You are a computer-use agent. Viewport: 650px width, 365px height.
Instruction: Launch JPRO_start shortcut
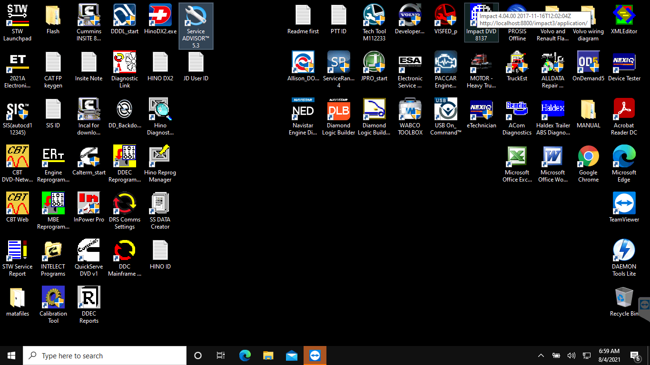[374, 66]
